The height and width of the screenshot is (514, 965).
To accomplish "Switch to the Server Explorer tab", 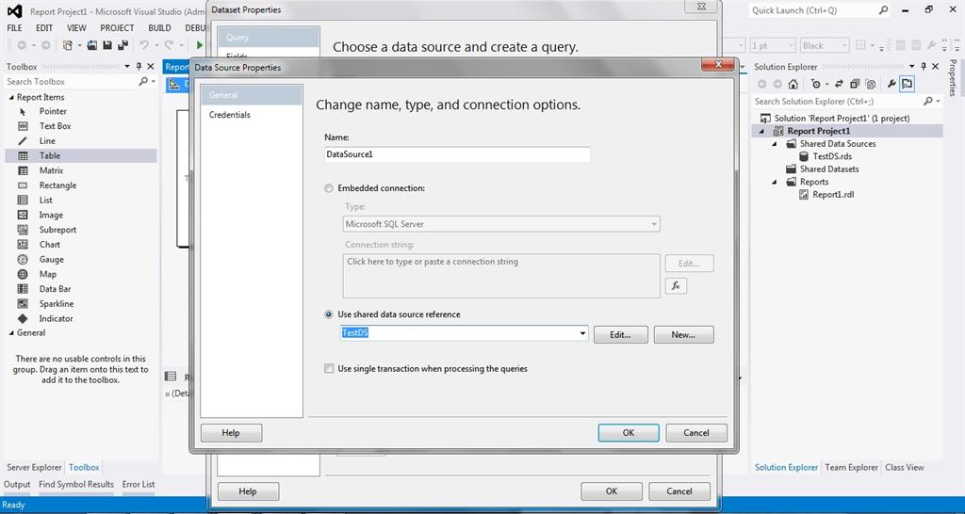I will [x=35, y=467].
